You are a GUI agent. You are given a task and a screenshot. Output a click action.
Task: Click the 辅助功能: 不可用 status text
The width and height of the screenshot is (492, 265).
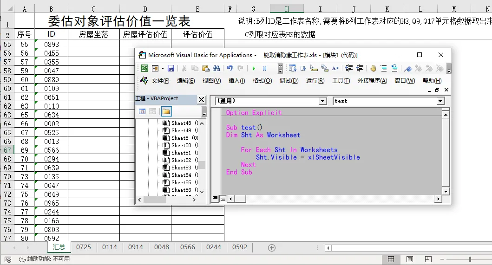coord(48,259)
